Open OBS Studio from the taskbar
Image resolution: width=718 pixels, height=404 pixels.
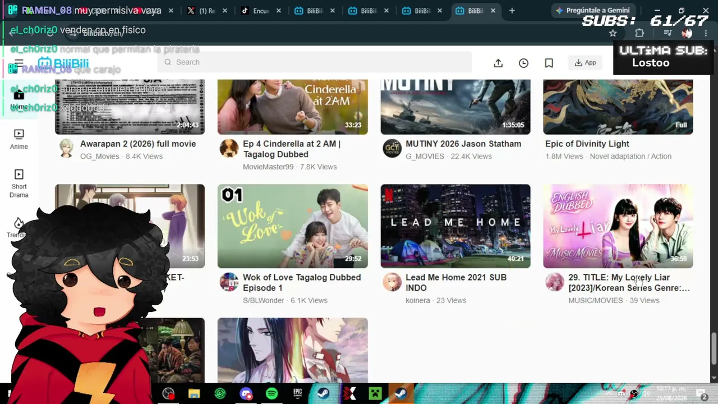pos(168,393)
